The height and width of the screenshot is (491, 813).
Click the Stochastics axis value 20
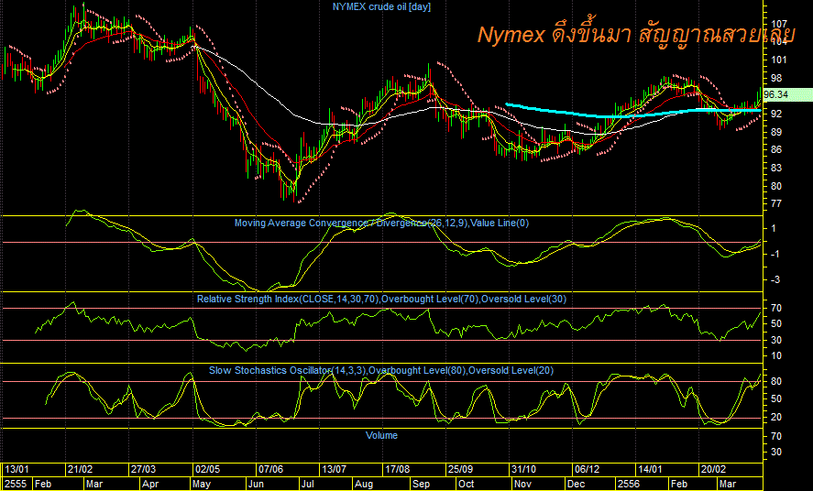(776, 418)
